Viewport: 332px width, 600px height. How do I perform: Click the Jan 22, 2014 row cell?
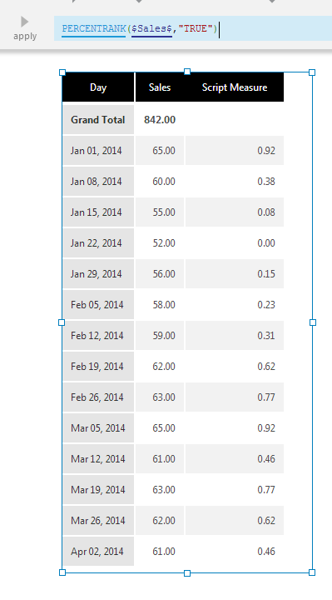[98, 243]
